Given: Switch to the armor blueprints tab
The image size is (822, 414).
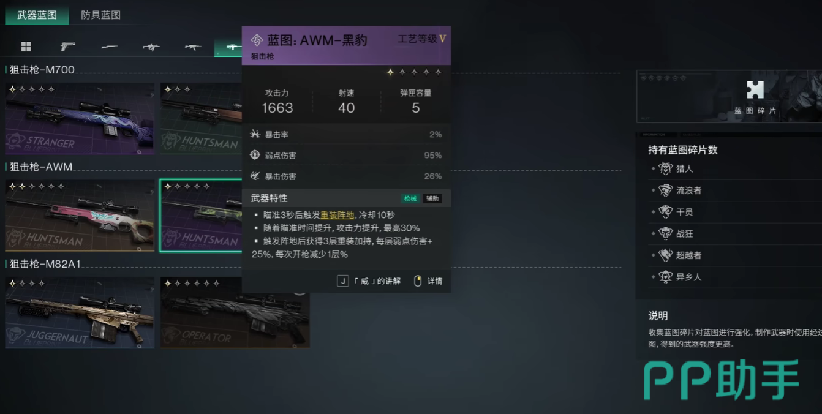Looking at the screenshot, I should pos(100,15).
